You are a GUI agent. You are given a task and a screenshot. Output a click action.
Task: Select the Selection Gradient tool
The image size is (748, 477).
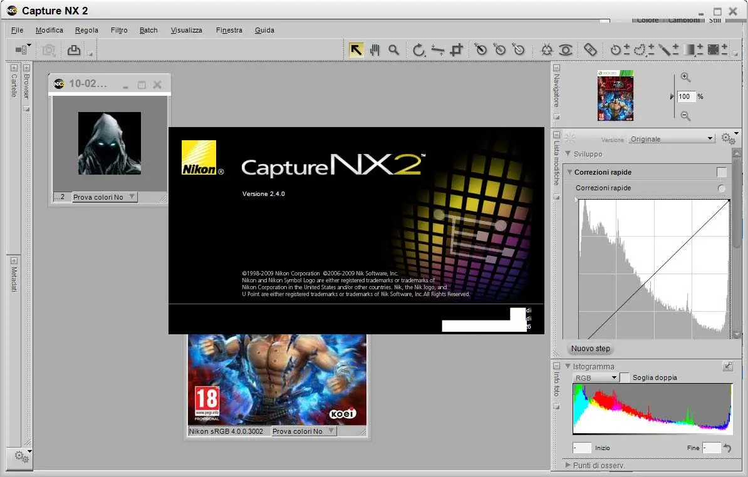coord(693,49)
